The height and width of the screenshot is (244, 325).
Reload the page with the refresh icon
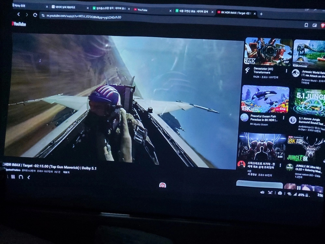click(x=35, y=15)
